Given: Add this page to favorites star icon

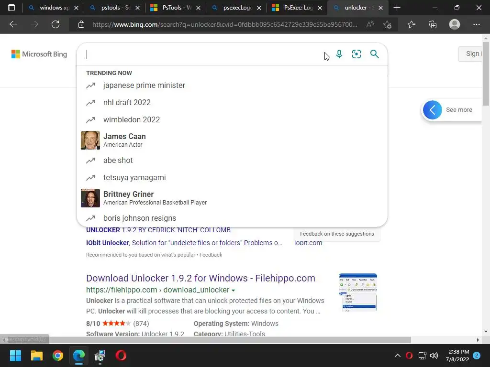Looking at the screenshot, I should tap(387, 24).
